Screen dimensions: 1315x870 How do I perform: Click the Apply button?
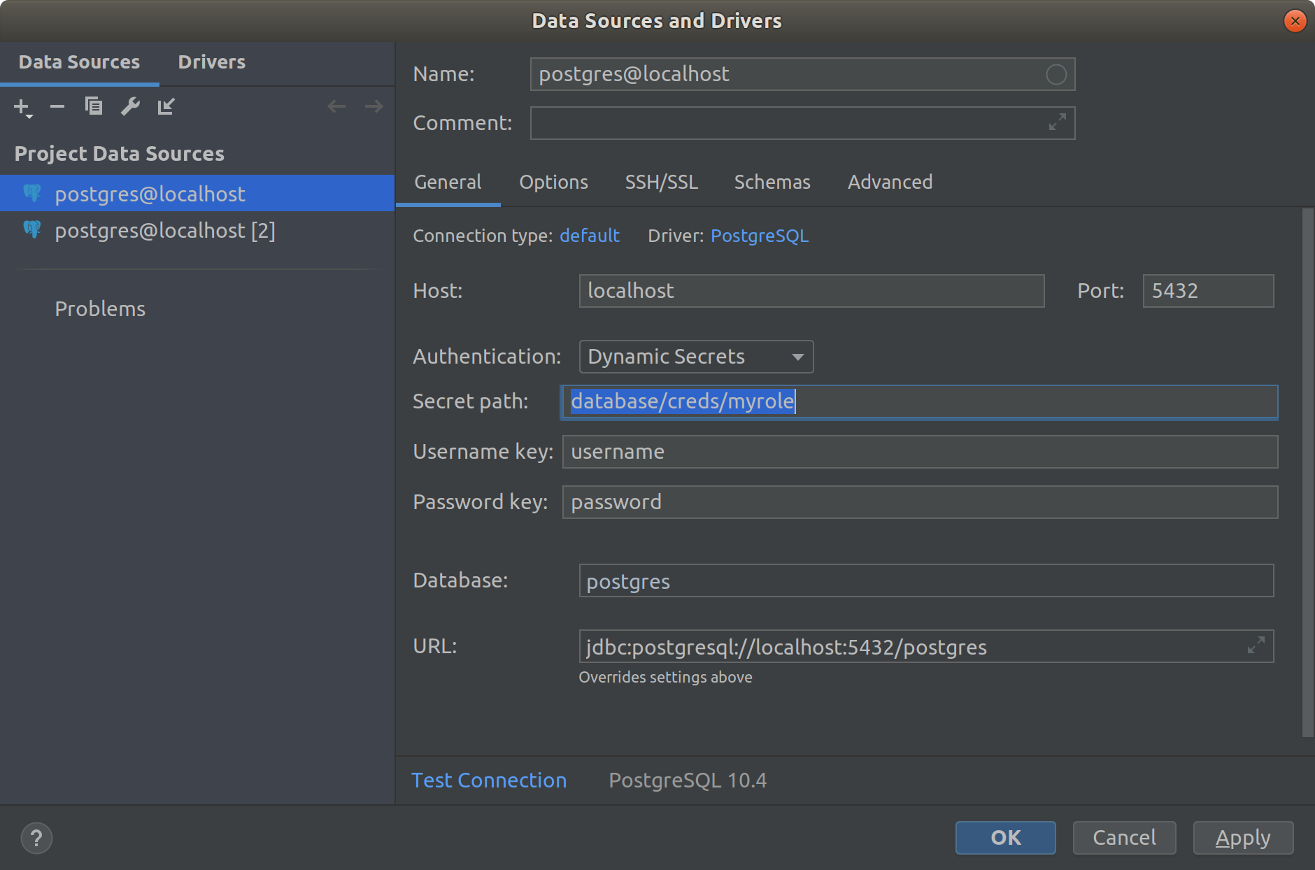[x=1243, y=837]
